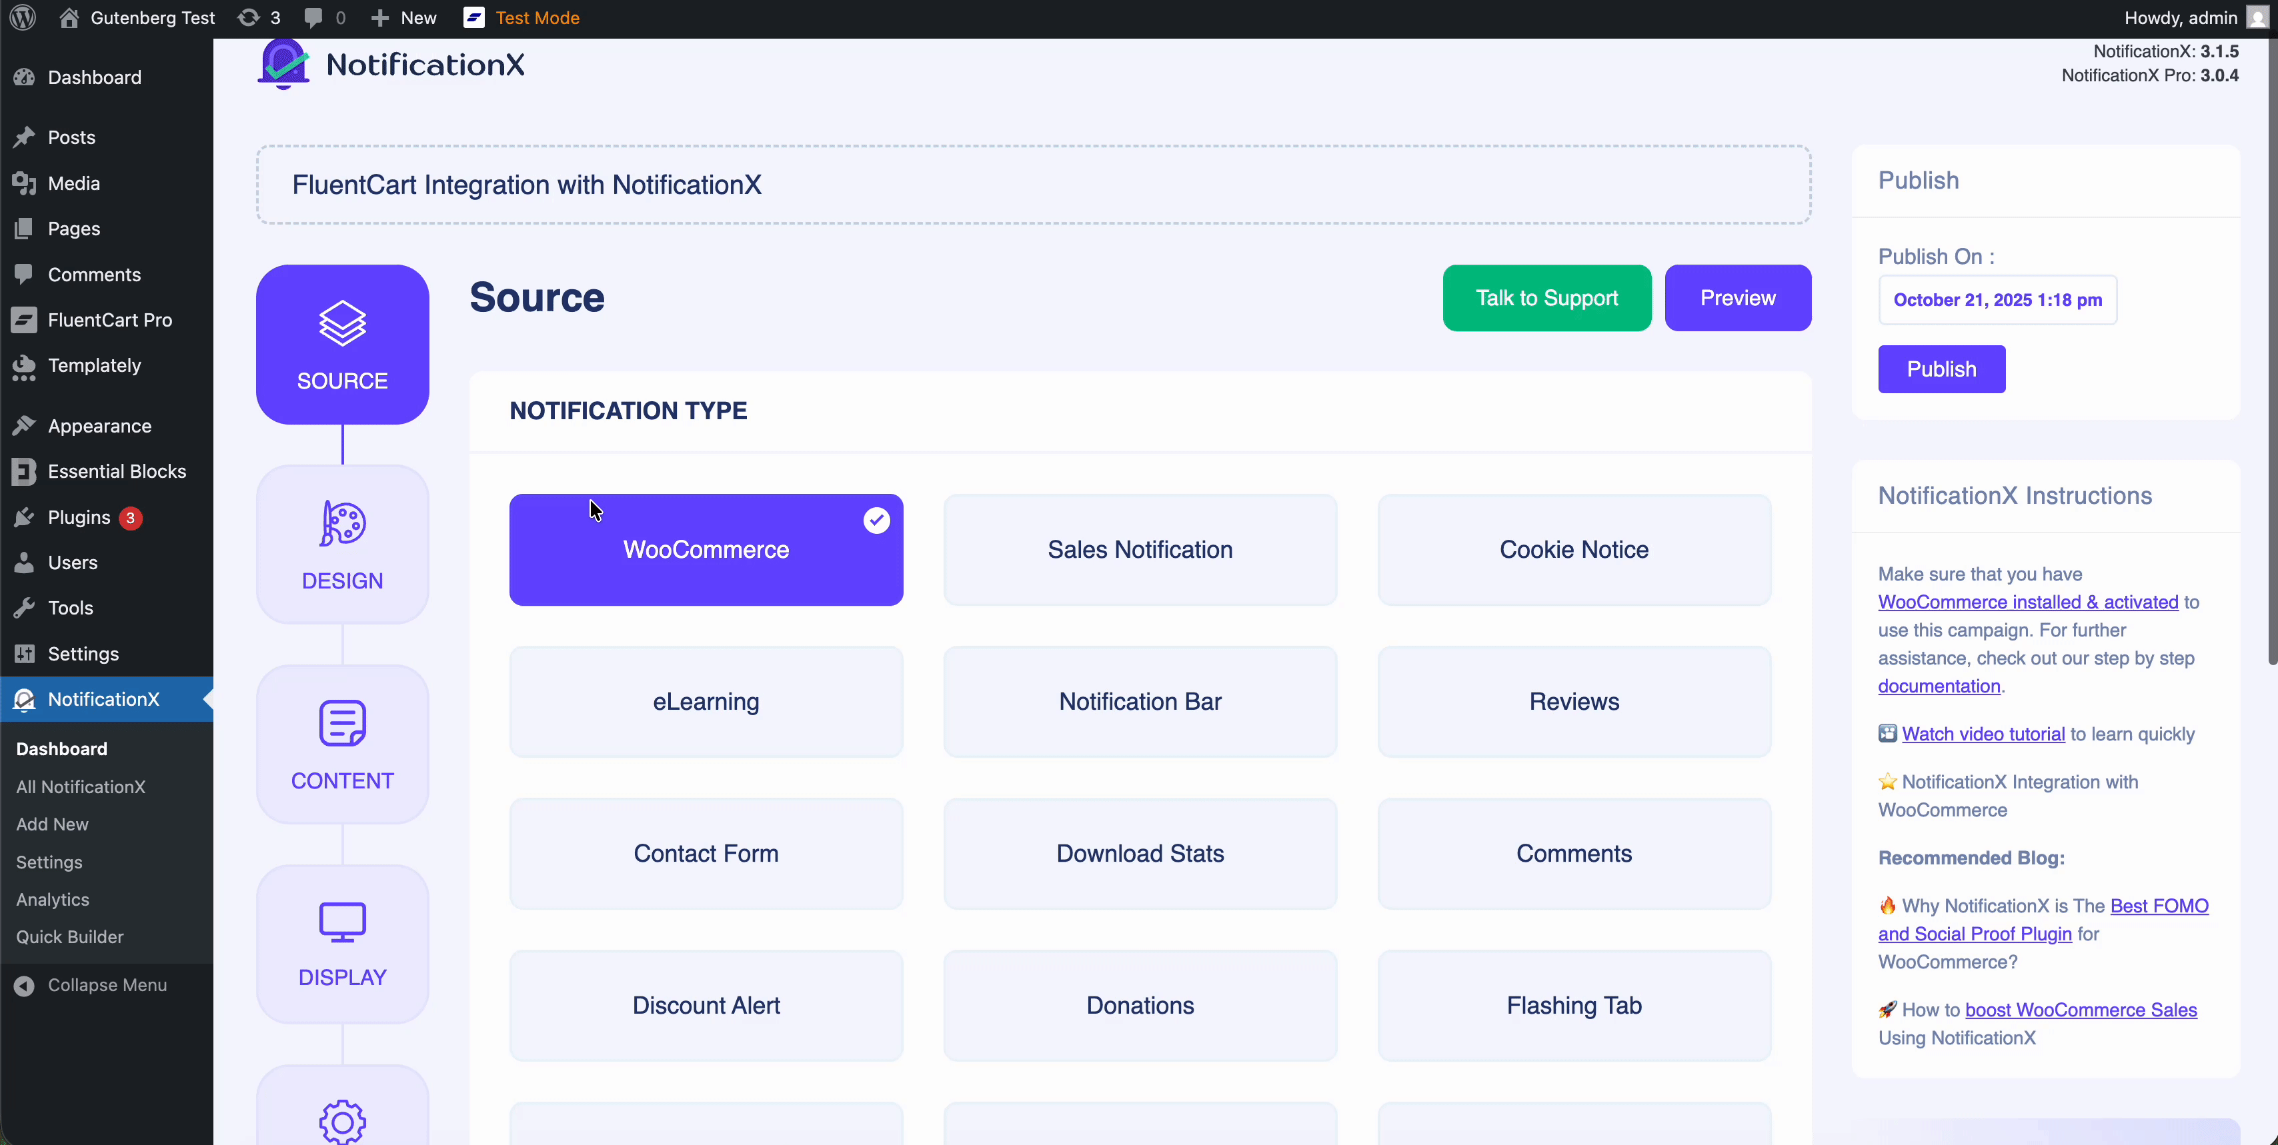Viewport: 2278px width, 1145px height.
Task: Open the step by step documentation link
Action: pyautogui.click(x=1939, y=686)
